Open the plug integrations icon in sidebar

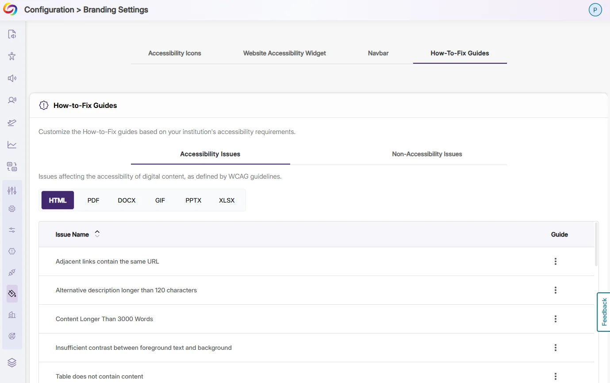pos(12,272)
